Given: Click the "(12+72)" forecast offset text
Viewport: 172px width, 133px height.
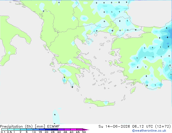Looking at the screenshot, I should 163,126.
